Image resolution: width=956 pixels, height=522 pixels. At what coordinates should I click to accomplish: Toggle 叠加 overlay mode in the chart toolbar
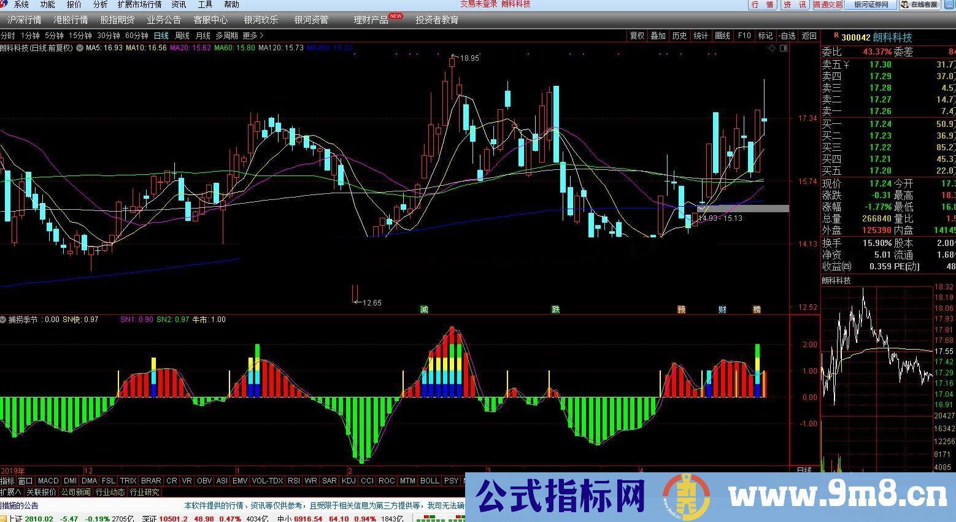(x=658, y=36)
